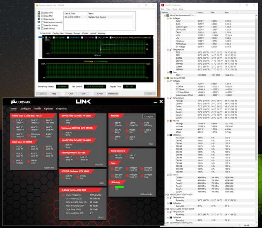Collapse the Intel Core i7 8700K node
262x228 pixels.
pyautogui.click(x=165, y=78)
